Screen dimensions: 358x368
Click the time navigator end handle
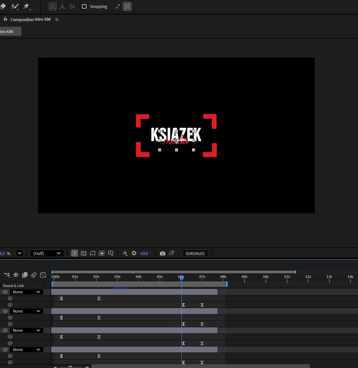click(295, 272)
